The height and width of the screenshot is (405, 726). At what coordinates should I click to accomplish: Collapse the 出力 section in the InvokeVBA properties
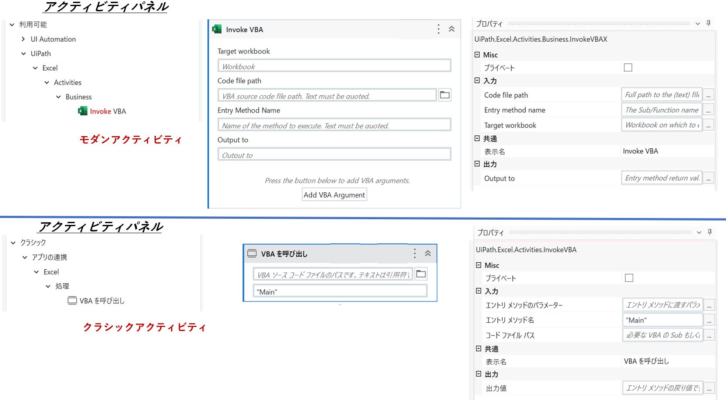point(479,374)
